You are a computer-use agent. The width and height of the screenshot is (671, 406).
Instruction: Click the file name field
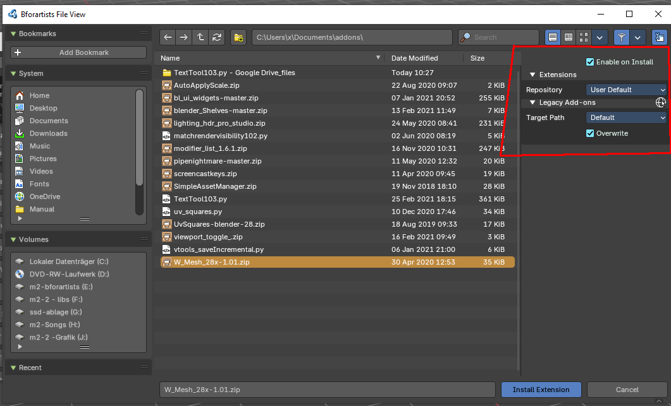tap(328, 390)
